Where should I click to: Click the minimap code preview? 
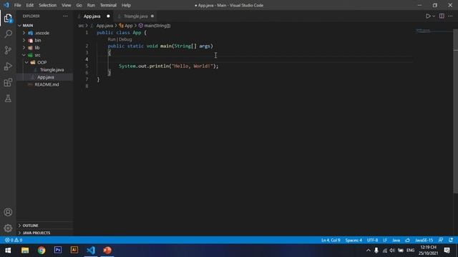[423, 31]
